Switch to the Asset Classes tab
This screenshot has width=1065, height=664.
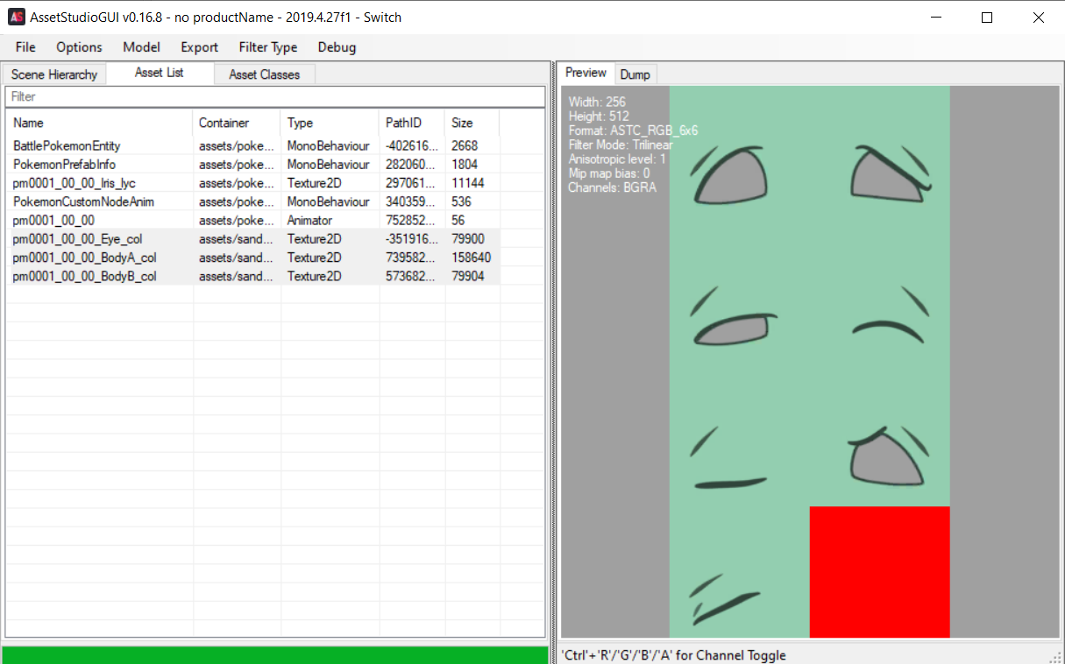point(265,74)
